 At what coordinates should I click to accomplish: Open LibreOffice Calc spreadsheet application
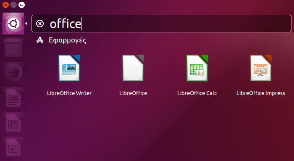(197, 68)
